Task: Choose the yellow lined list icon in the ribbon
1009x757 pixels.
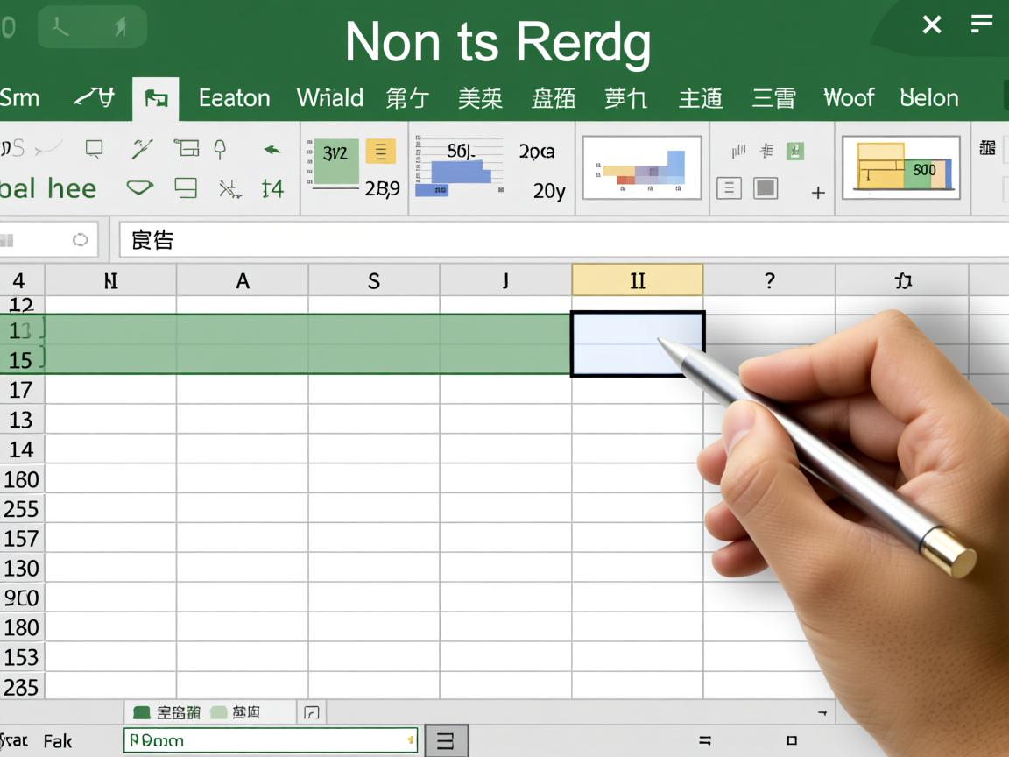Action: tap(380, 152)
